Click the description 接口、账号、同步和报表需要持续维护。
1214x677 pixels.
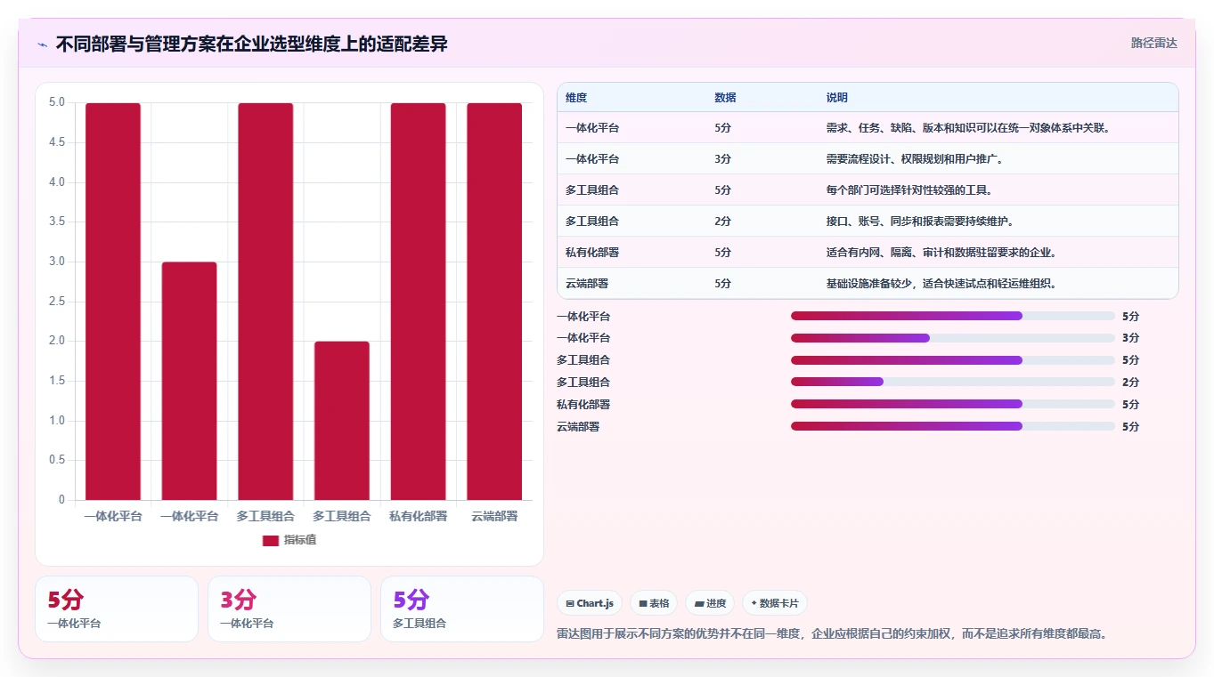tap(920, 222)
